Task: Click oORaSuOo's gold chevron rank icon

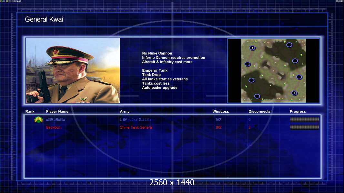Action: (39, 120)
